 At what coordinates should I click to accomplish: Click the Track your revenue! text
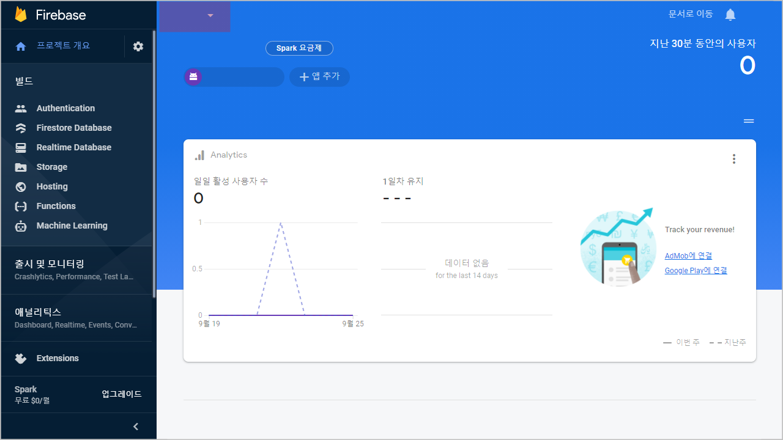[x=700, y=230]
